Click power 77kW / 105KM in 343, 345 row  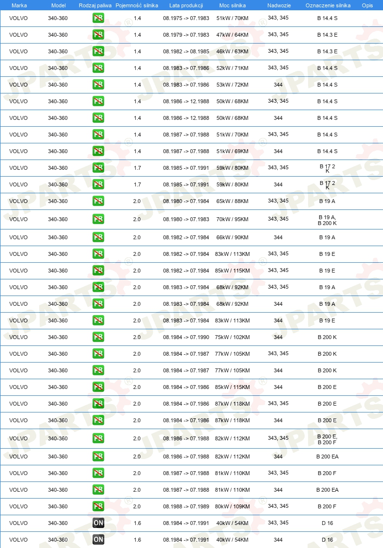coord(233,354)
